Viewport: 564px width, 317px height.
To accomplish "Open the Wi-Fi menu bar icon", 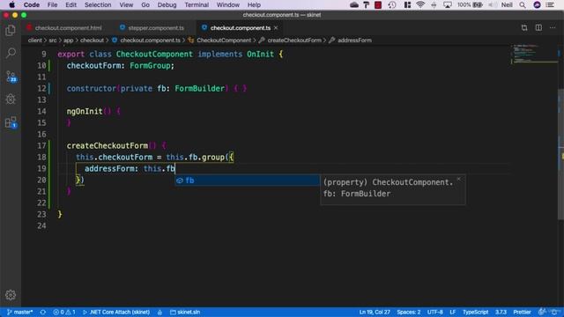I will [420, 4].
